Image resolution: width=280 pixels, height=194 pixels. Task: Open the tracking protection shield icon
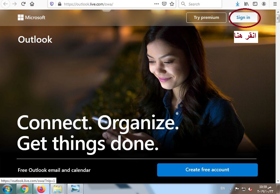coord(52,4)
